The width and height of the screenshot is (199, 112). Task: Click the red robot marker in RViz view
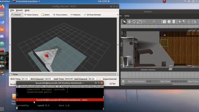pos(47,56)
